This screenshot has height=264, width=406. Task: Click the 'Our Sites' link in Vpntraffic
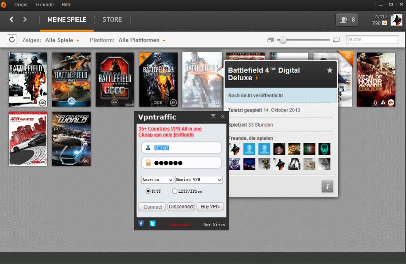pyautogui.click(x=214, y=225)
